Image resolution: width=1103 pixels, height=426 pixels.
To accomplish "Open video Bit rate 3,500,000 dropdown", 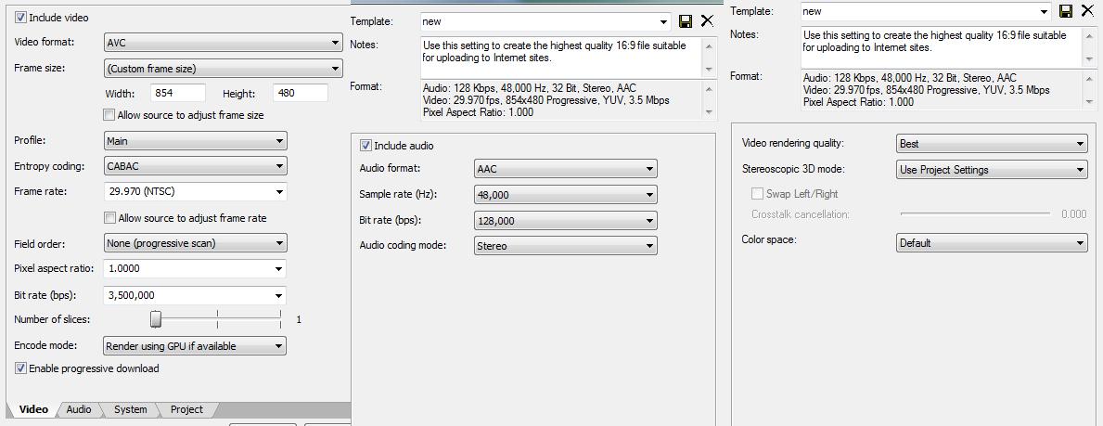I will pyautogui.click(x=195, y=295).
